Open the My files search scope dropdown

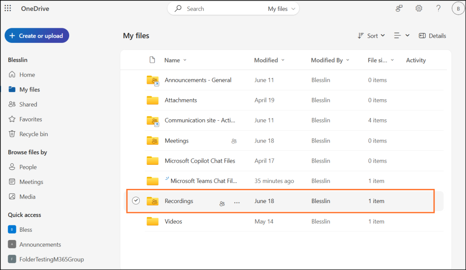coord(281,9)
